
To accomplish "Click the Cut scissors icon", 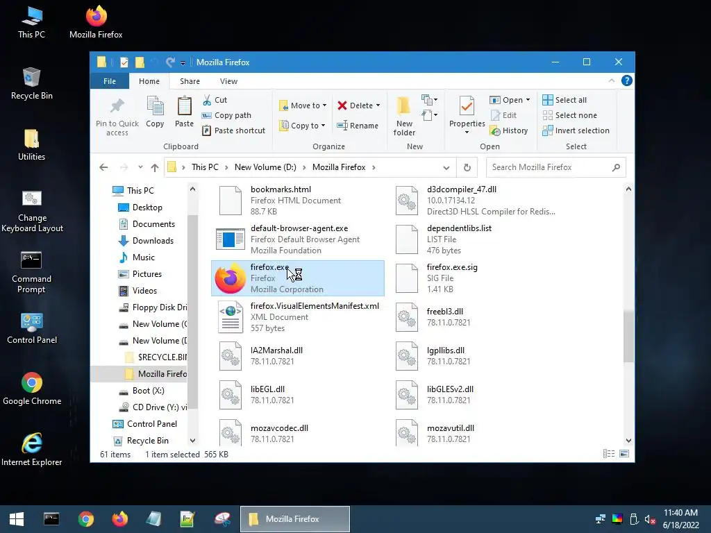I will point(207,100).
